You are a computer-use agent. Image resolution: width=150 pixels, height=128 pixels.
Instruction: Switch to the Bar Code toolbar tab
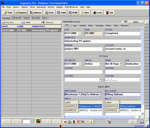point(35,18)
